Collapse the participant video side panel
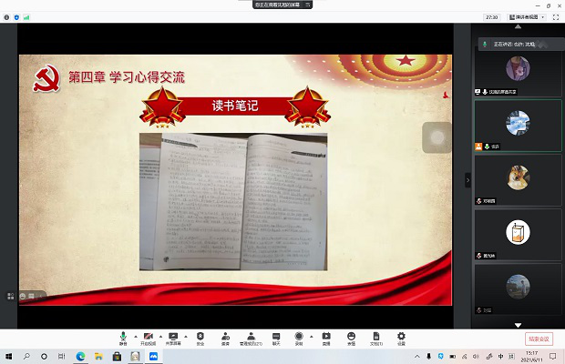 pyautogui.click(x=467, y=180)
